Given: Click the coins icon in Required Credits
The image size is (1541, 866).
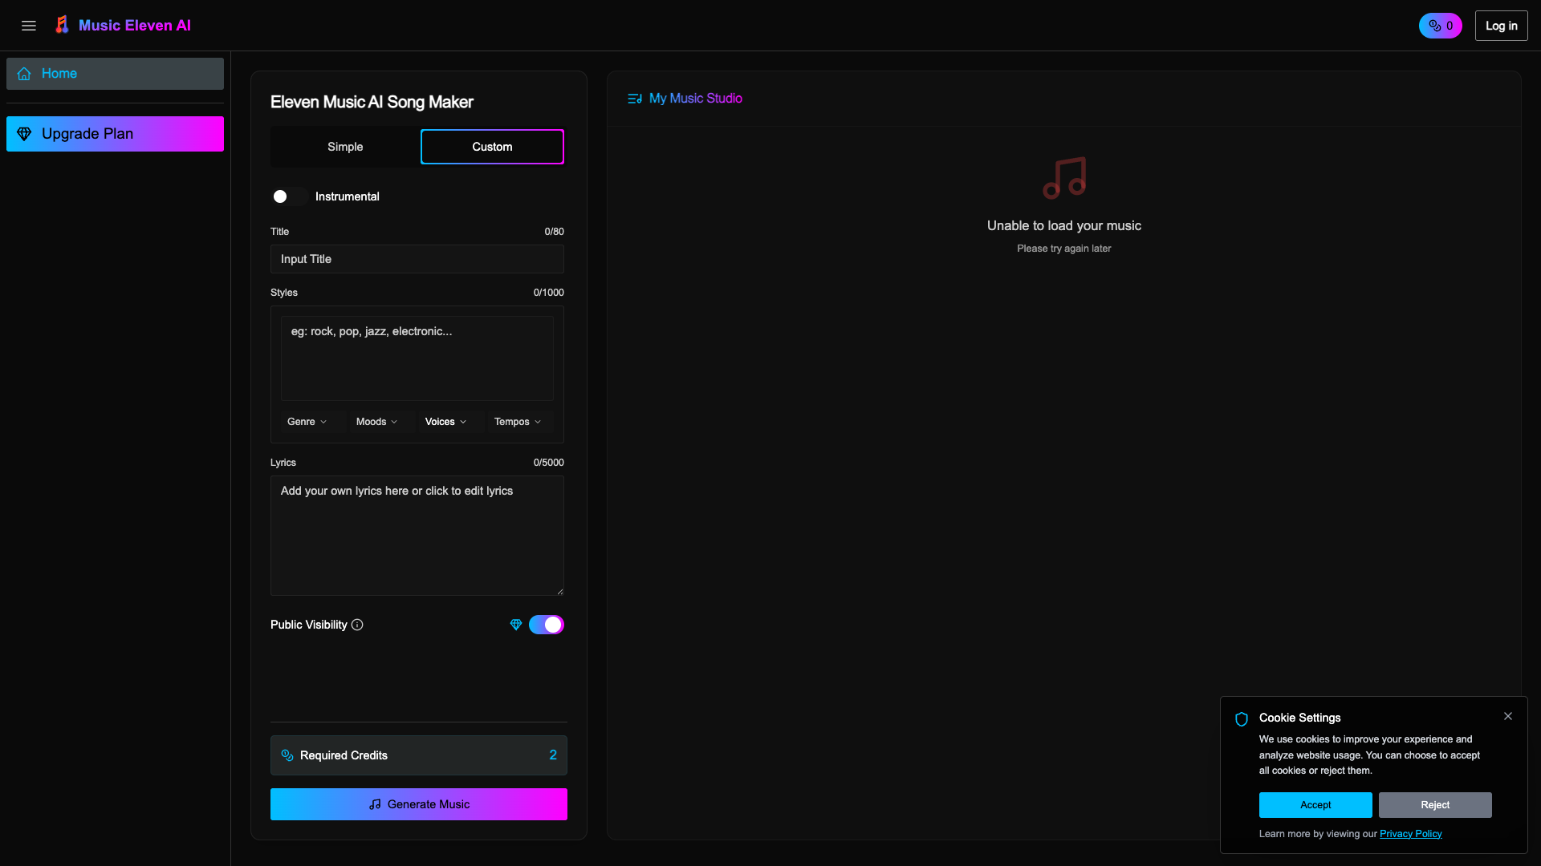Looking at the screenshot, I should coord(287,755).
